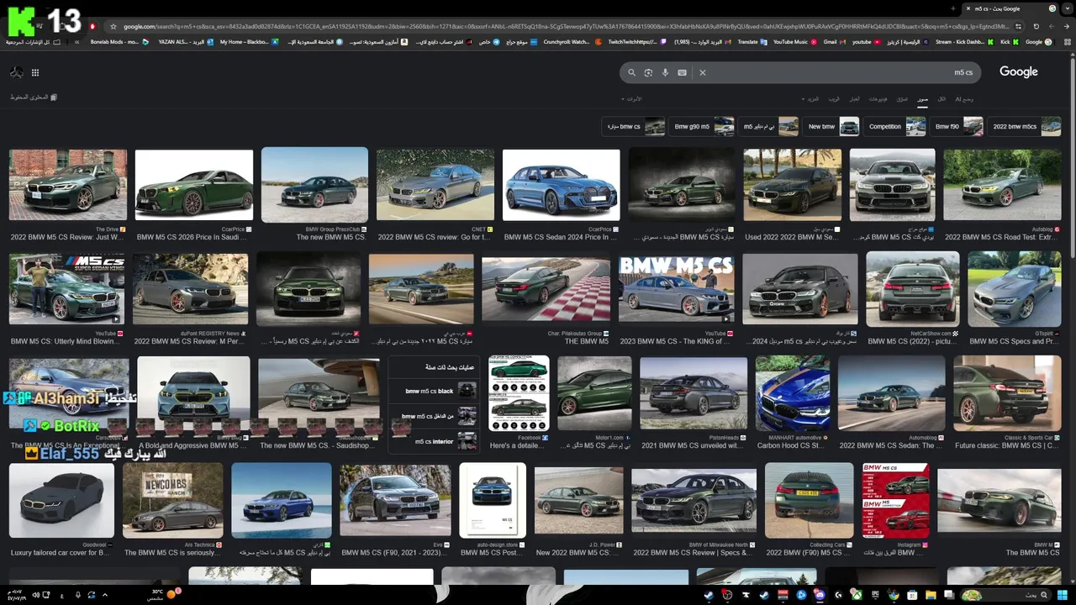Viewport: 1076px width, 605px height.
Task: Open the Google apps grid icon
Action: tap(34, 73)
